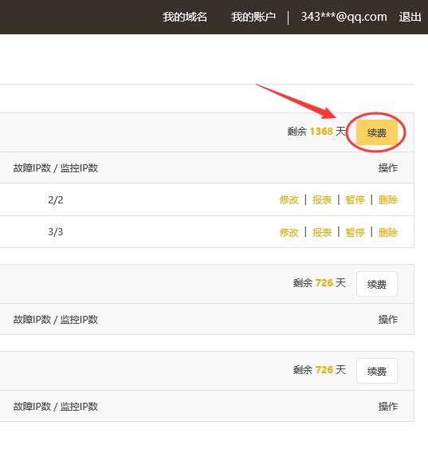Click the 2/2 fault IP count
This screenshot has height=453, width=428.
(x=56, y=199)
